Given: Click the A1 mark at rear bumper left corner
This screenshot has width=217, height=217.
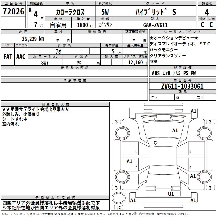Looking at the screenshot, I should 133,200.
